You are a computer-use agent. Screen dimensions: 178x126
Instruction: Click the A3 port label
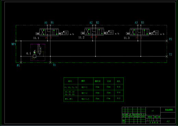point(136,23)
